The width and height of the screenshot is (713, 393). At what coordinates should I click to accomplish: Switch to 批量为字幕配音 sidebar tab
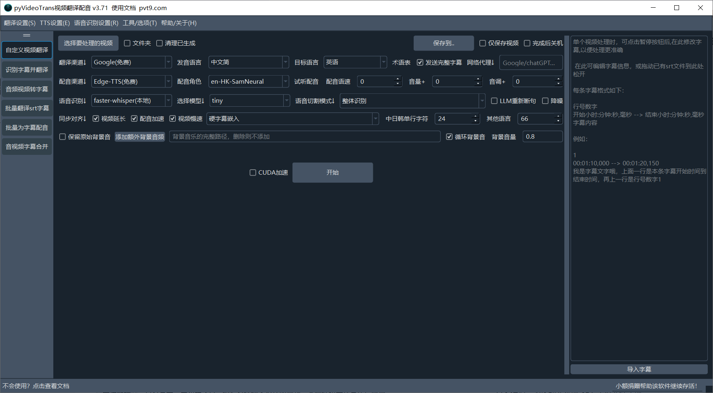click(27, 127)
